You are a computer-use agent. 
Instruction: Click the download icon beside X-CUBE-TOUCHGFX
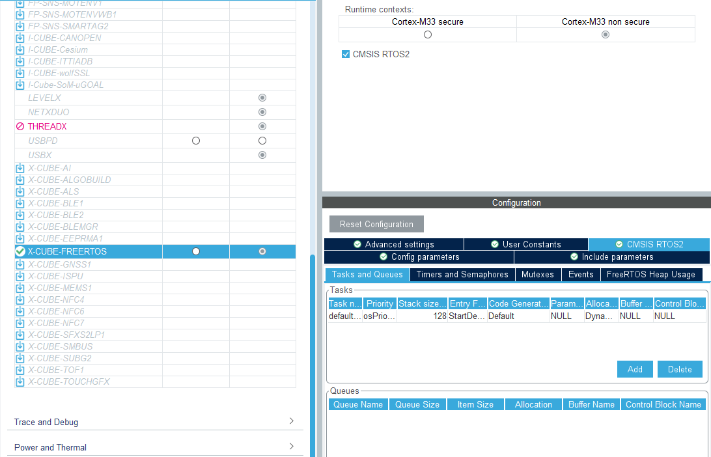20,381
